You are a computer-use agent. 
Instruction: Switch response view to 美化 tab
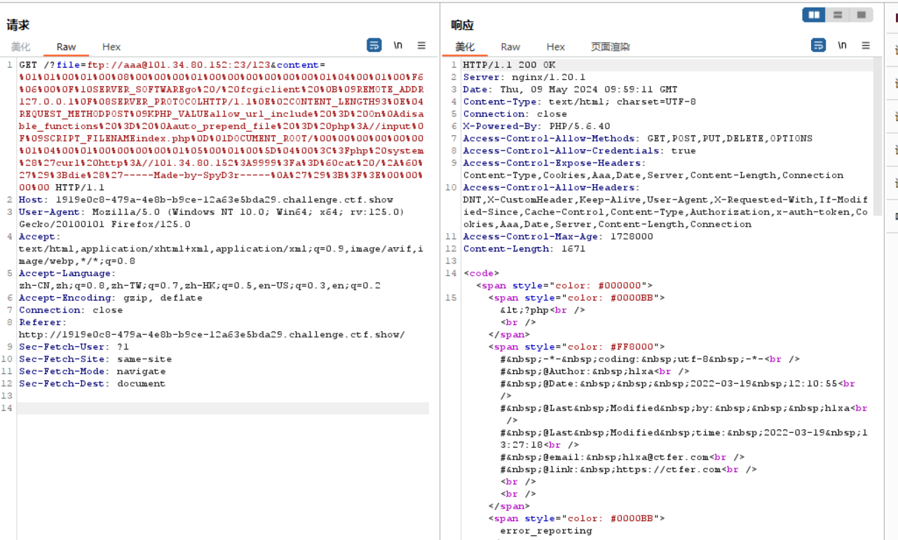click(465, 47)
